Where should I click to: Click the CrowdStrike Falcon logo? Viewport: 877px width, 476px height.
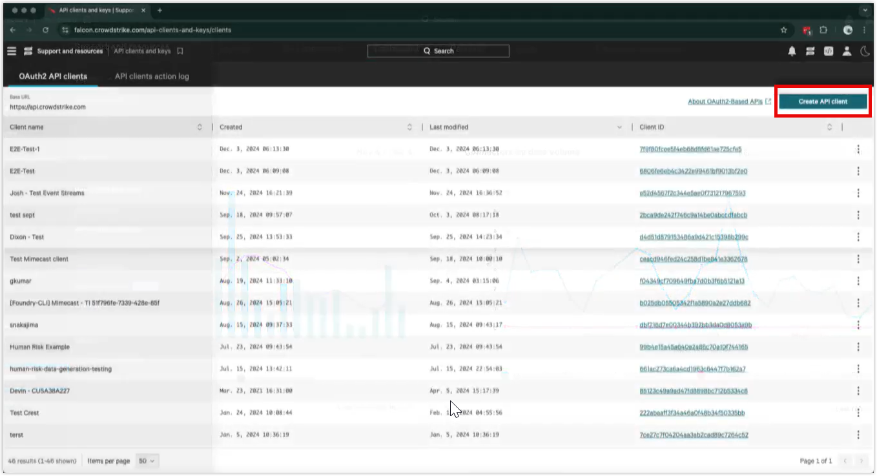pos(26,51)
